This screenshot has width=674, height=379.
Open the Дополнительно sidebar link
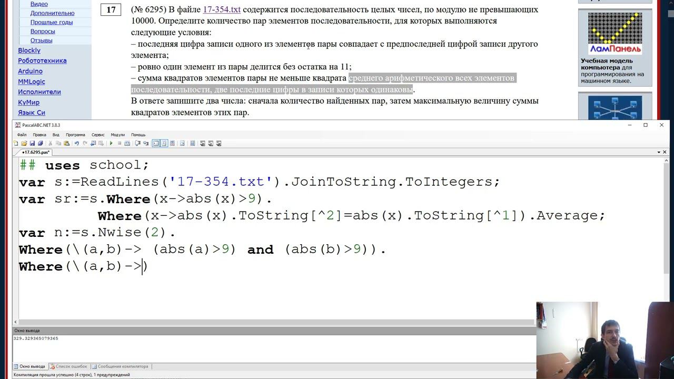tap(52, 13)
